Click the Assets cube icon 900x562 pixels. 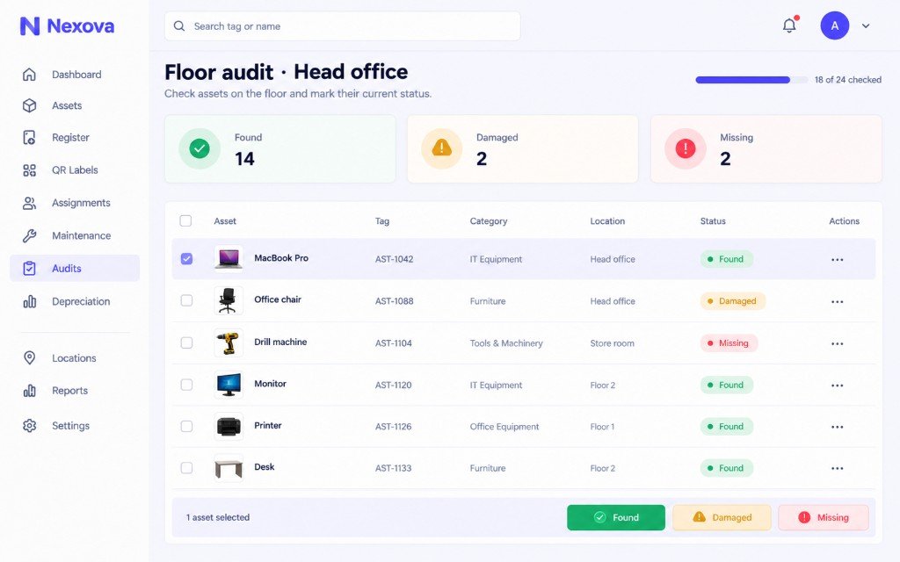point(29,105)
